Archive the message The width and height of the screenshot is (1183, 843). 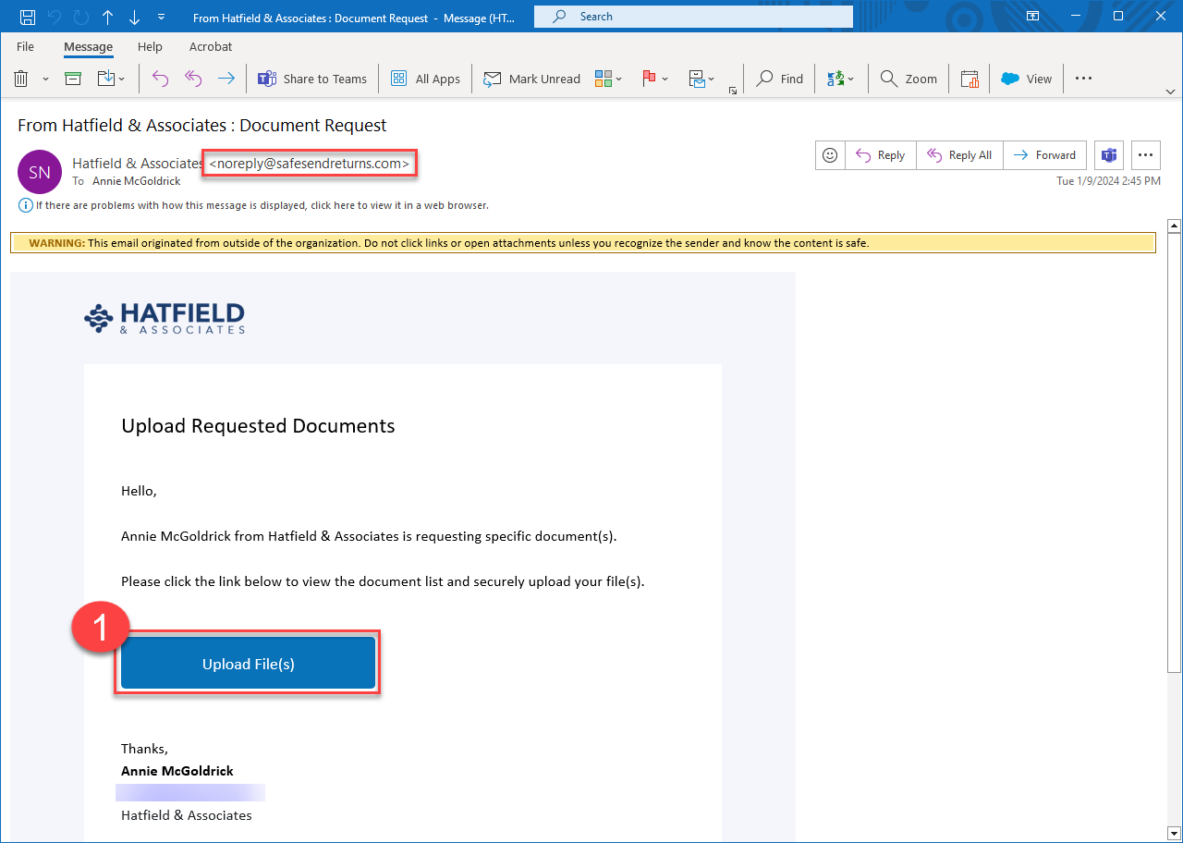(x=72, y=79)
